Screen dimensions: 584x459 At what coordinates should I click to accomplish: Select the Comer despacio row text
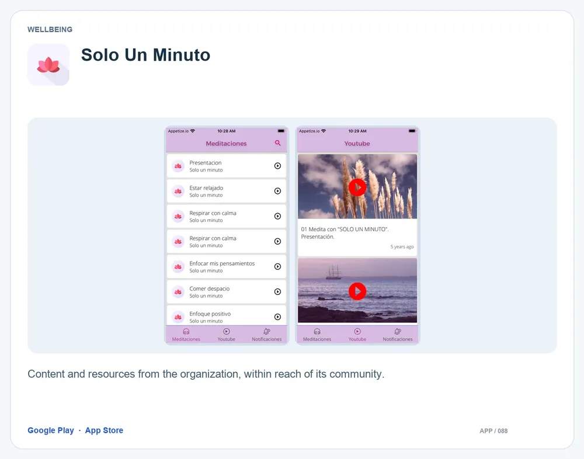209,292
